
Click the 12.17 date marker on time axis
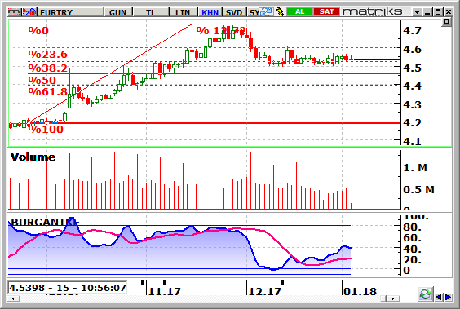[x=264, y=291]
